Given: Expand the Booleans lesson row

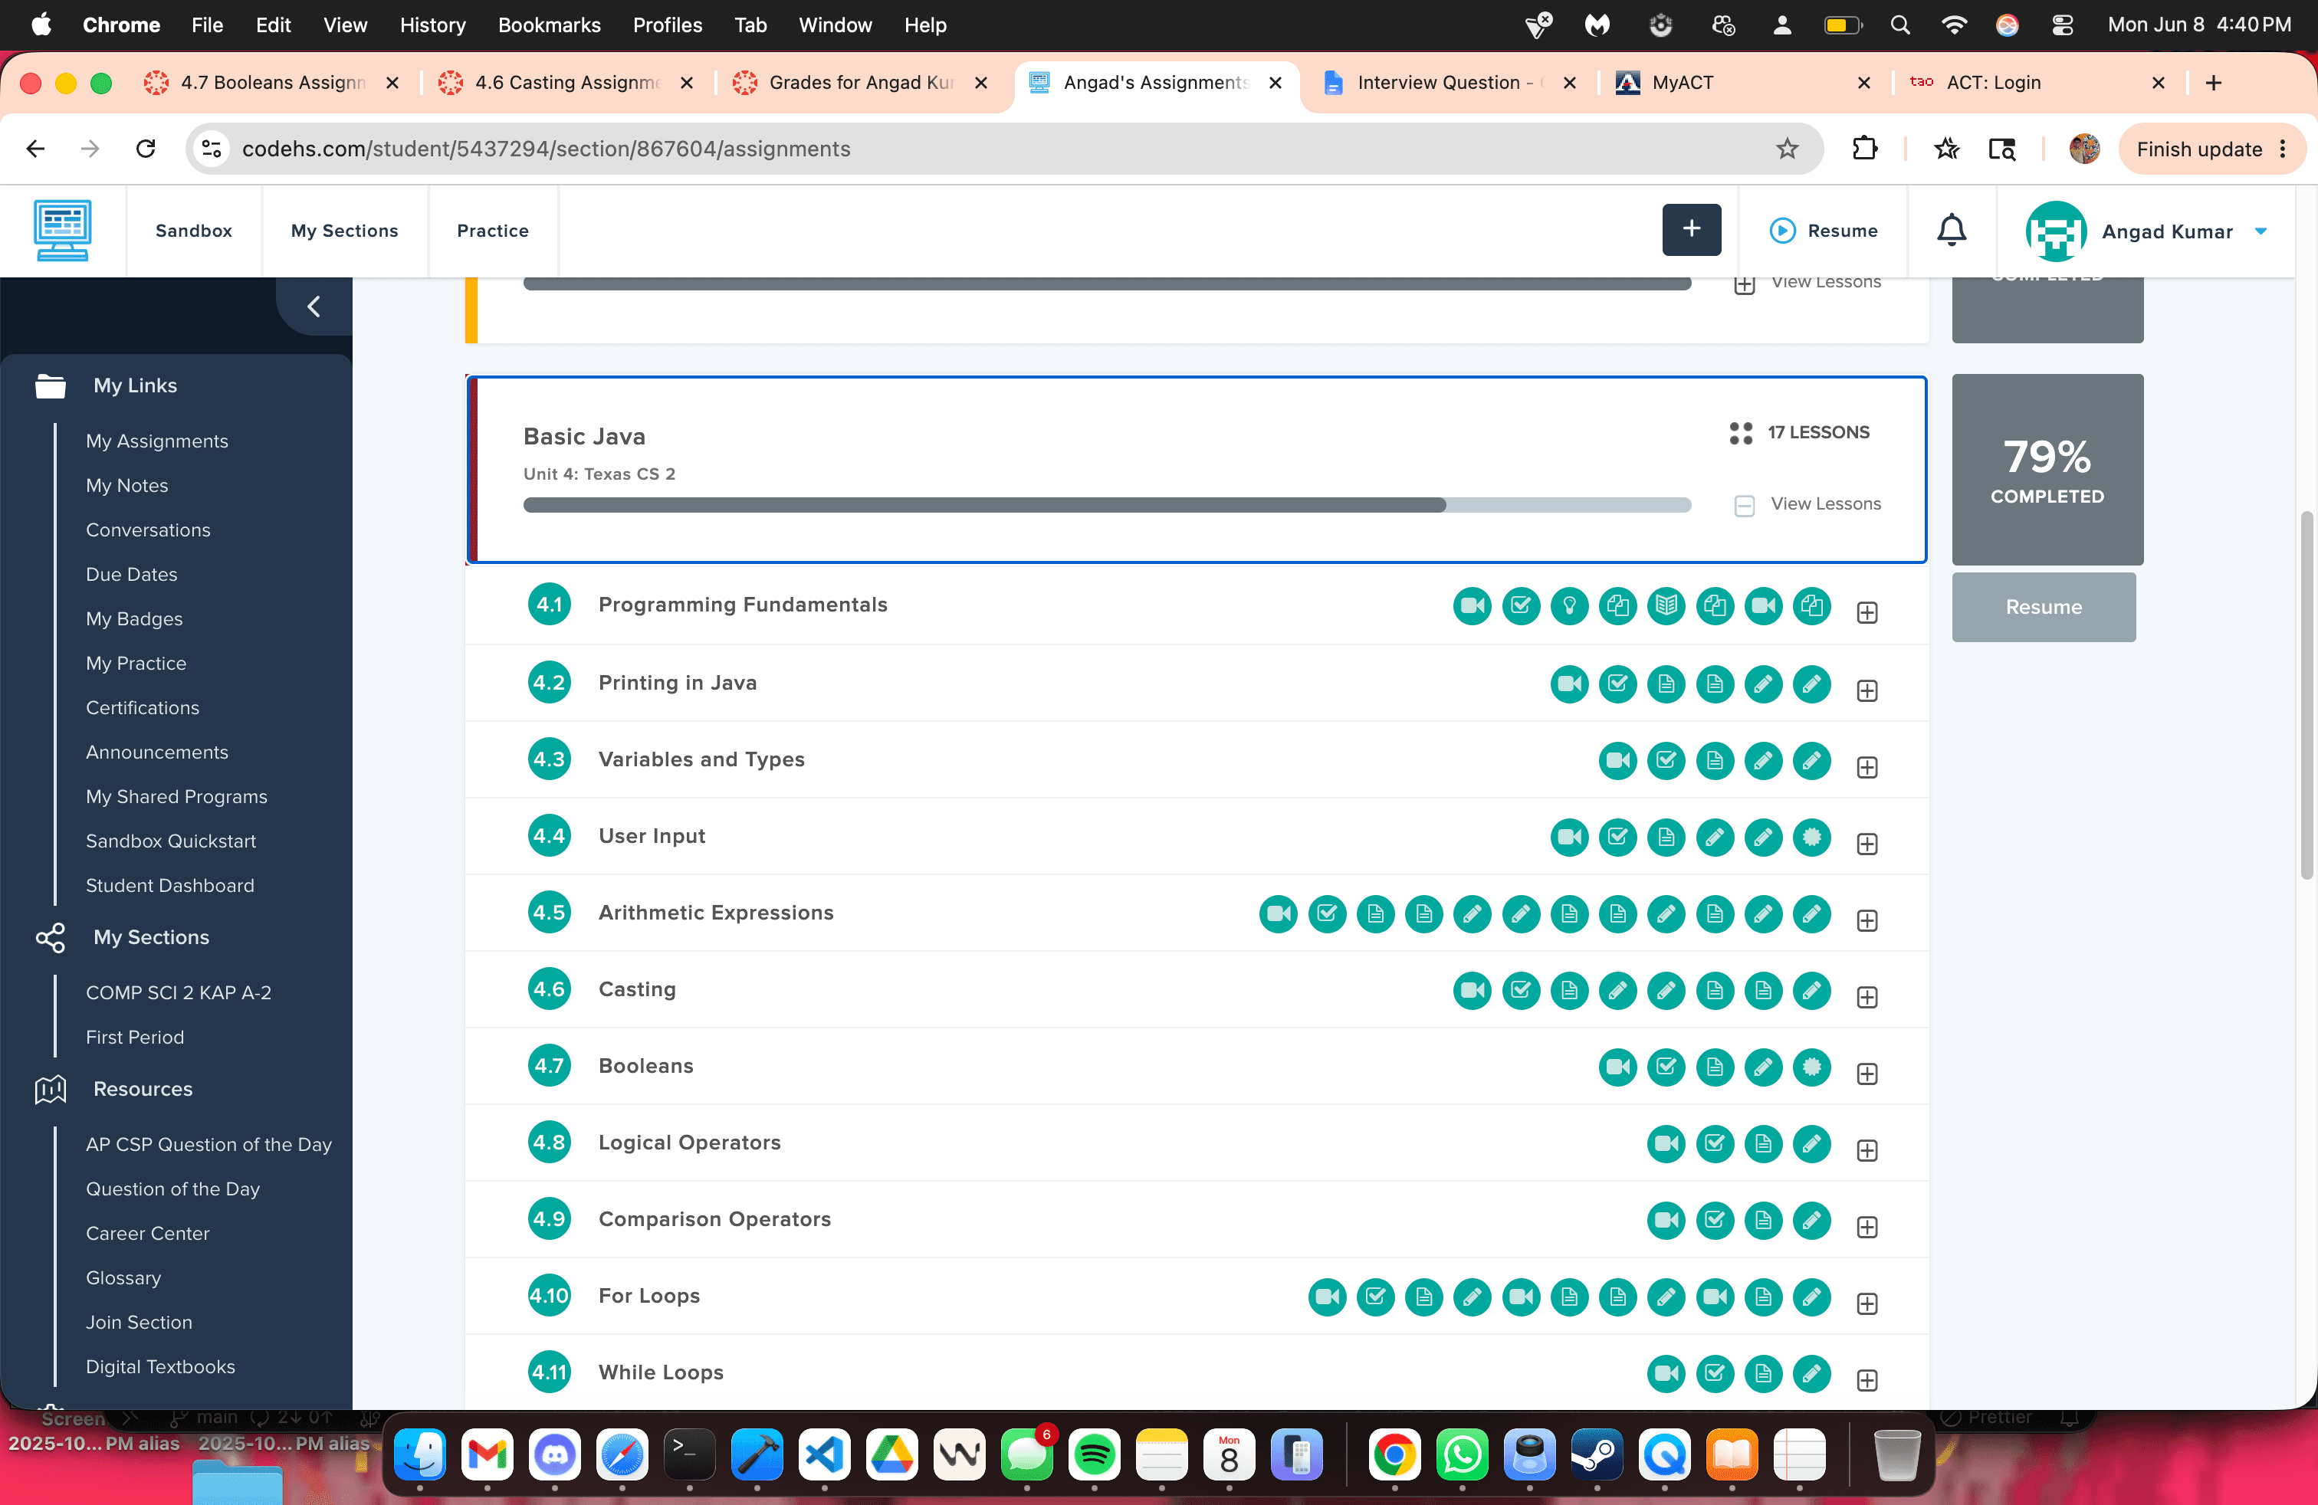Looking at the screenshot, I should click(x=1866, y=1074).
